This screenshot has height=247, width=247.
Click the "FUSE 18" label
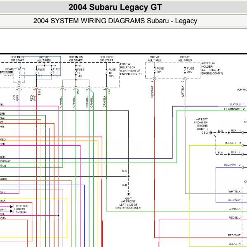pos(112,71)
